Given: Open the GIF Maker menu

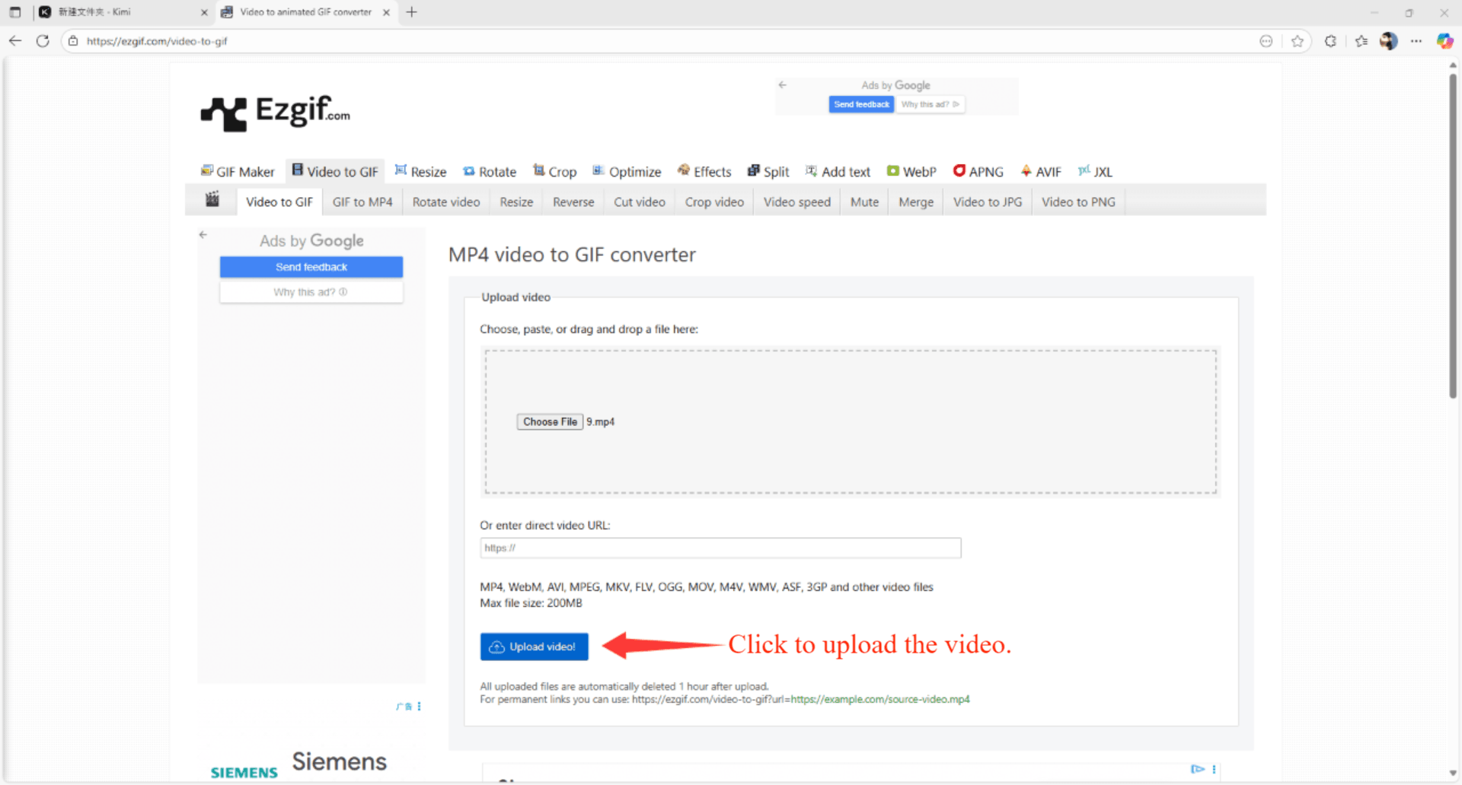Looking at the screenshot, I should (238, 172).
